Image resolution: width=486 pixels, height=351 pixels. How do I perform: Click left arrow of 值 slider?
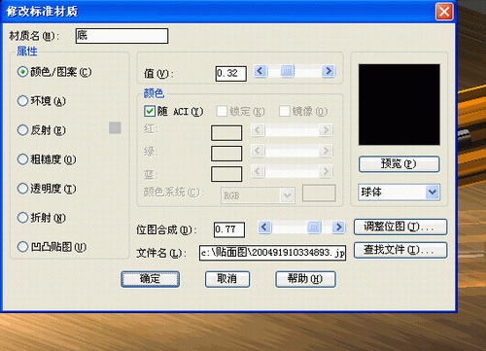[x=260, y=71]
